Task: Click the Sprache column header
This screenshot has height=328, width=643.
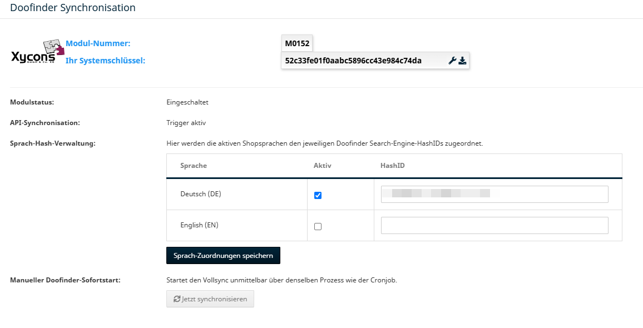Action: point(194,166)
